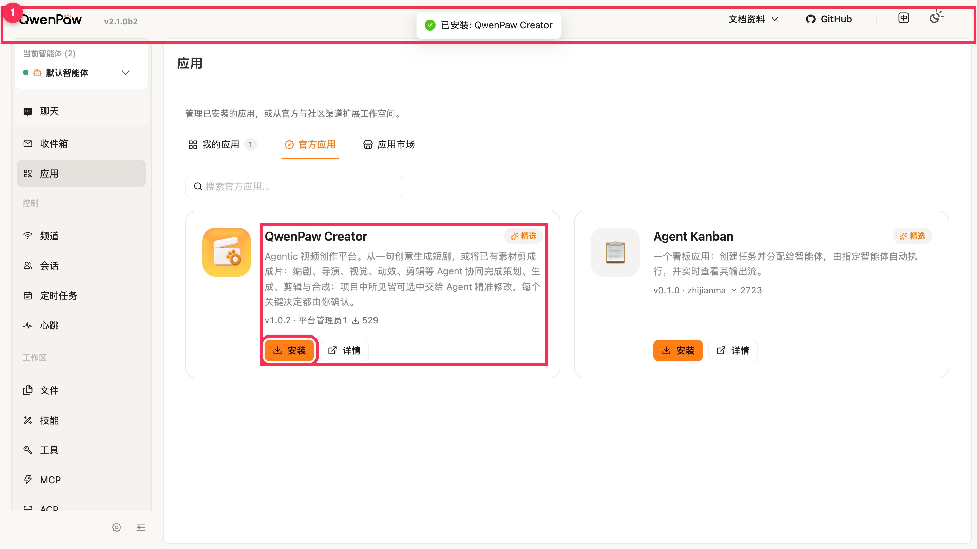Click download count 529
The image size is (977, 549).
coord(365,320)
